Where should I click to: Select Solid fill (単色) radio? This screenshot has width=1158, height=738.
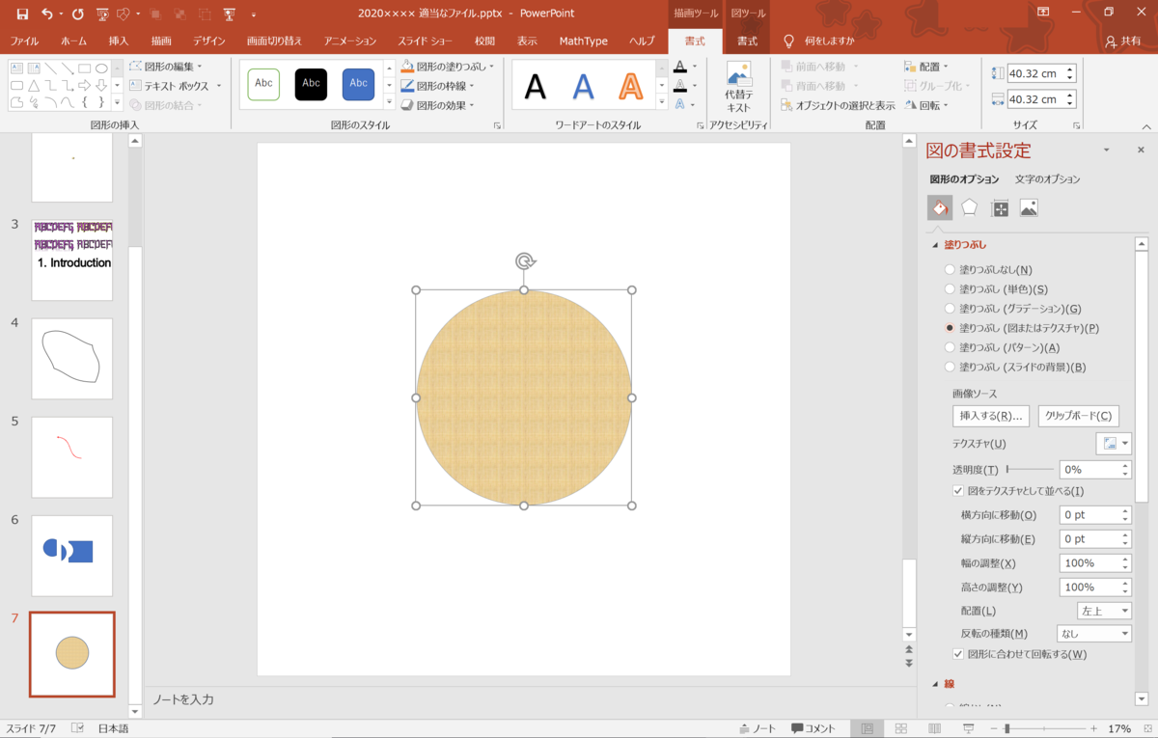pyautogui.click(x=951, y=289)
